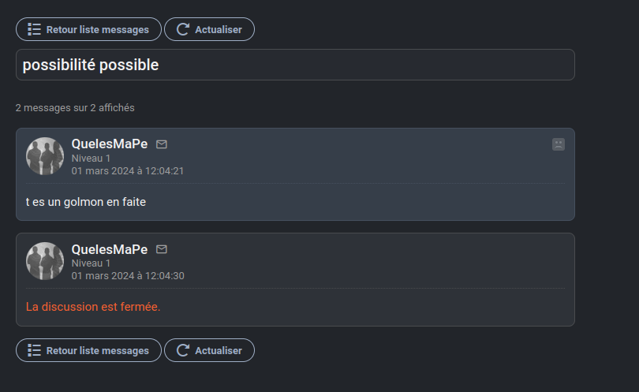Image resolution: width=639 pixels, height=392 pixels.
Task: Click timestamp 01 mars 2024 à 12:04:21
Action: click(x=128, y=170)
